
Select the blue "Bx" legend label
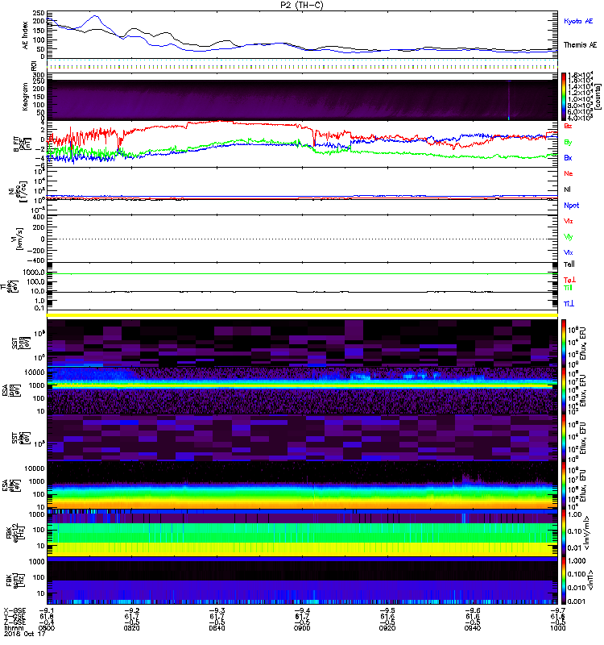coord(568,158)
